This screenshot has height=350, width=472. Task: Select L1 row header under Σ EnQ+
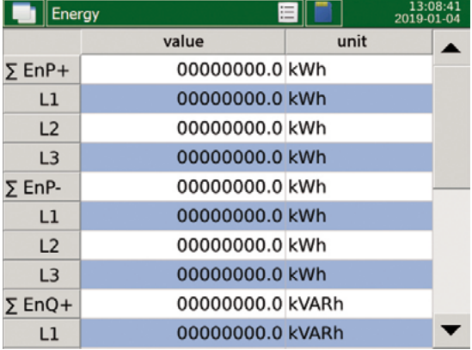[41, 333]
